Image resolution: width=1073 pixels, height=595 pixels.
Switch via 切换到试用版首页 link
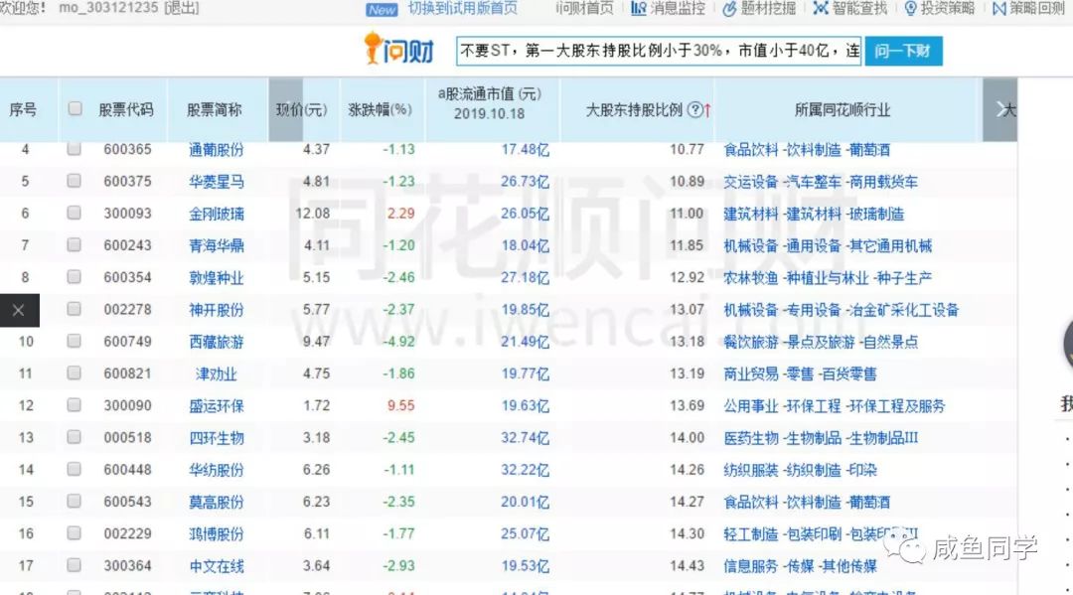click(x=463, y=9)
